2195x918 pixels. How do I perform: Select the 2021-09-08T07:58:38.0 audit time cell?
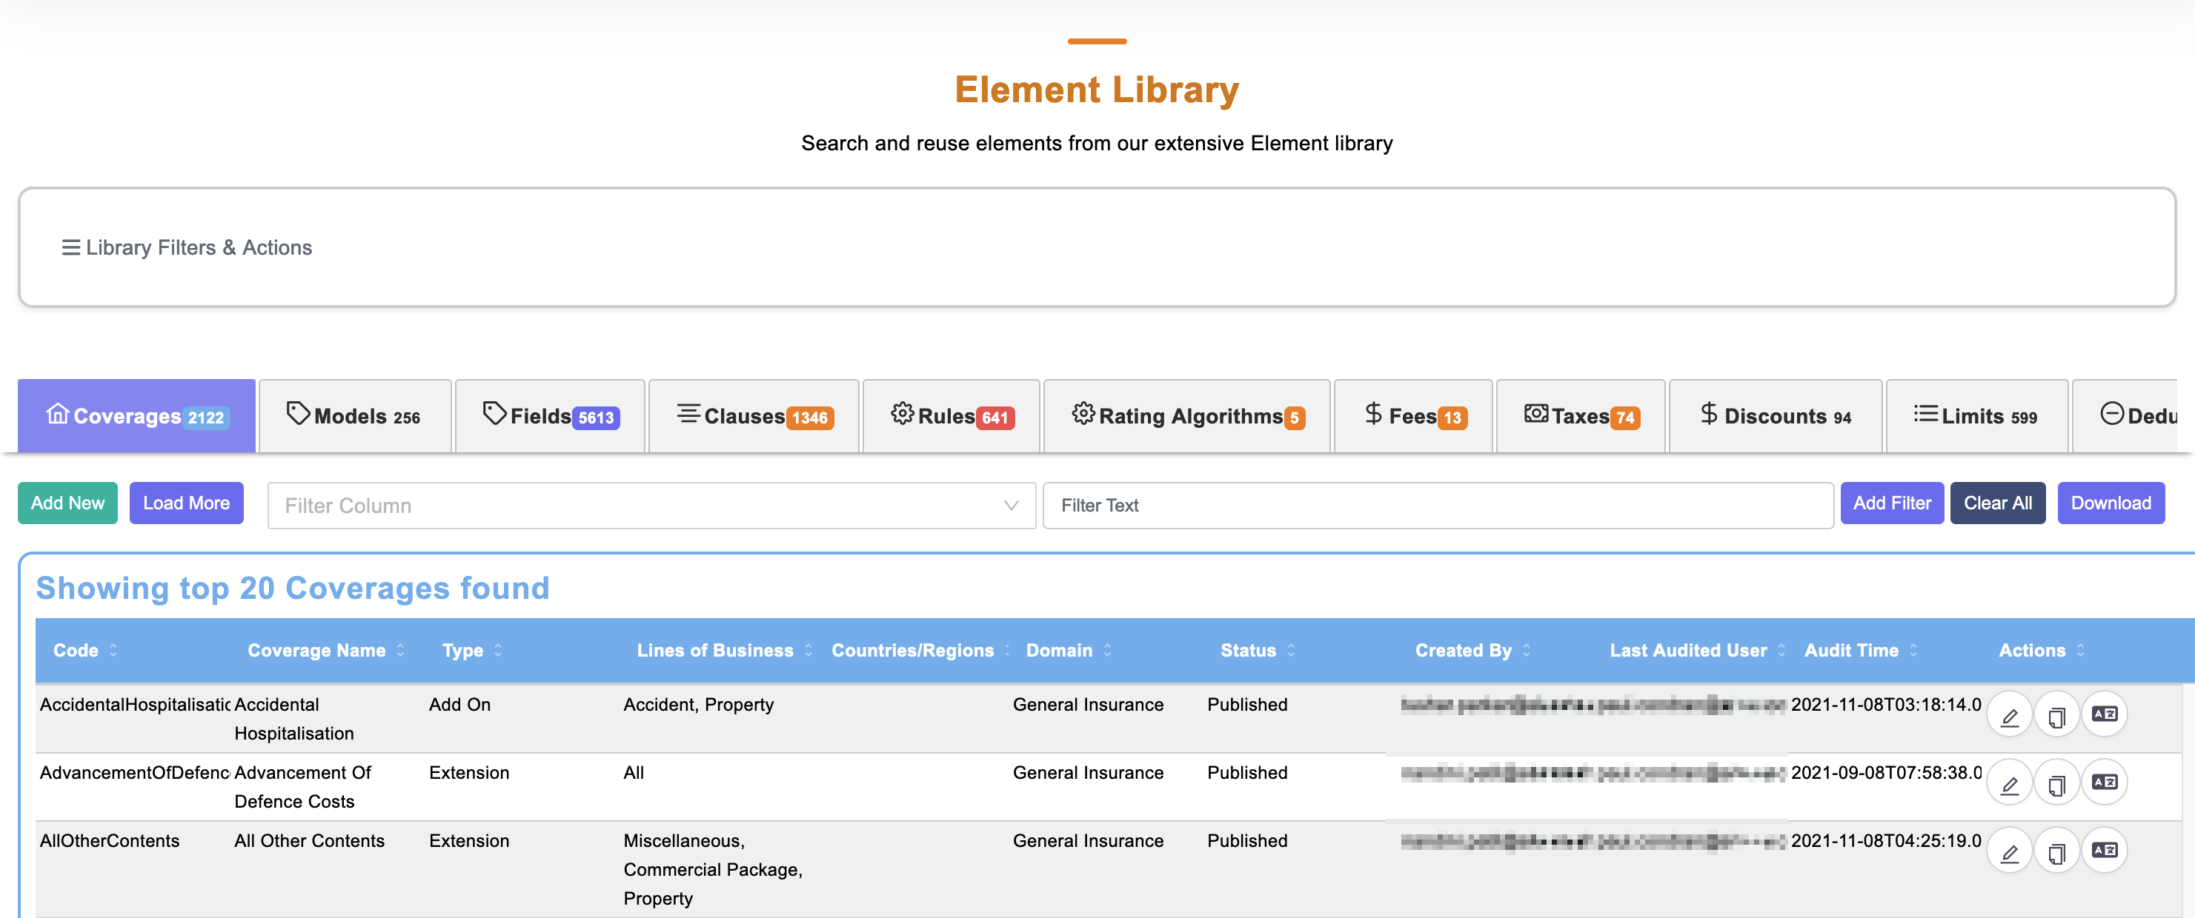1886,773
